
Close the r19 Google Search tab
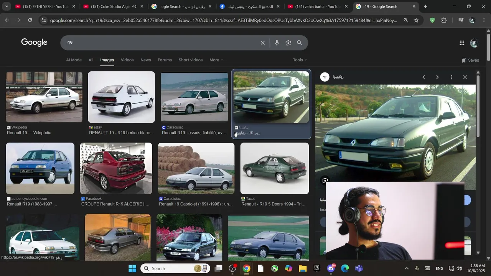pyautogui.click(x=414, y=7)
